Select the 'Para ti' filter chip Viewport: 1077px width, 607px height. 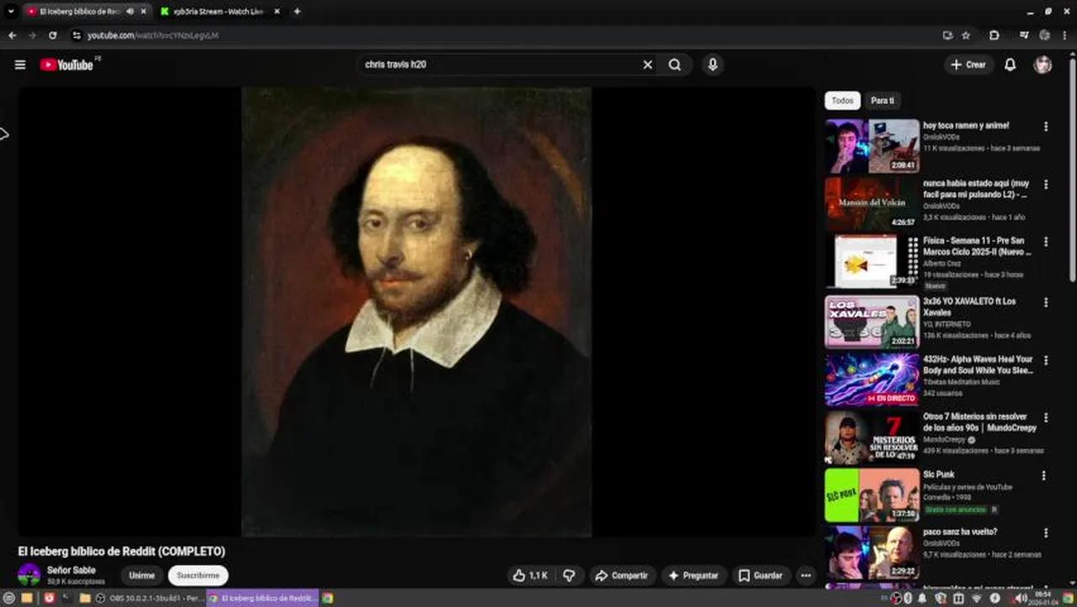pyautogui.click(x=882, y=100)
